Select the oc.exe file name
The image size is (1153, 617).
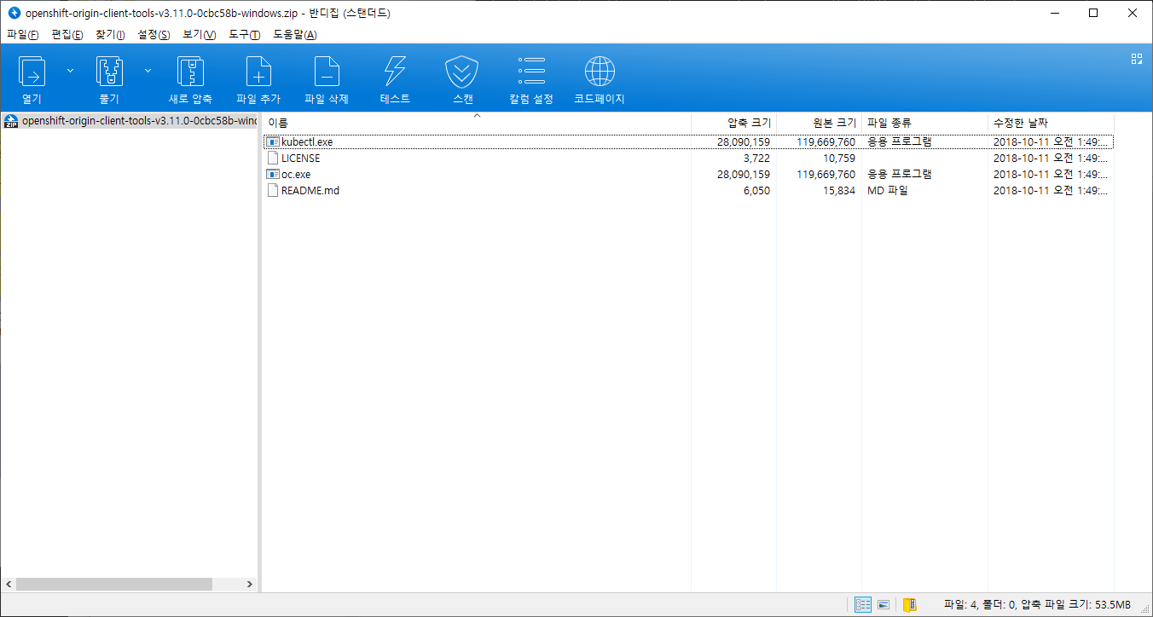[296, 175]
